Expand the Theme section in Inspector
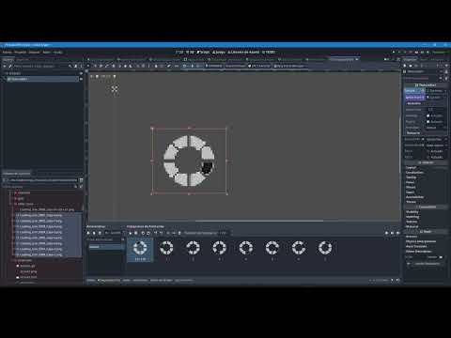This screenshot has height=338, width=451. [411, 202]
